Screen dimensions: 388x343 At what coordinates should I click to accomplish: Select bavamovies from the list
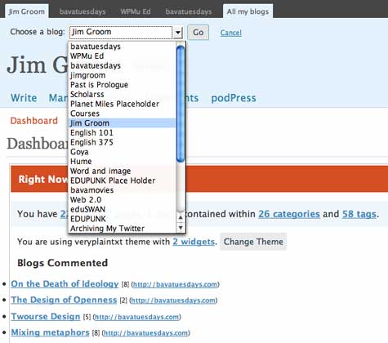click(x=122, y=190)
